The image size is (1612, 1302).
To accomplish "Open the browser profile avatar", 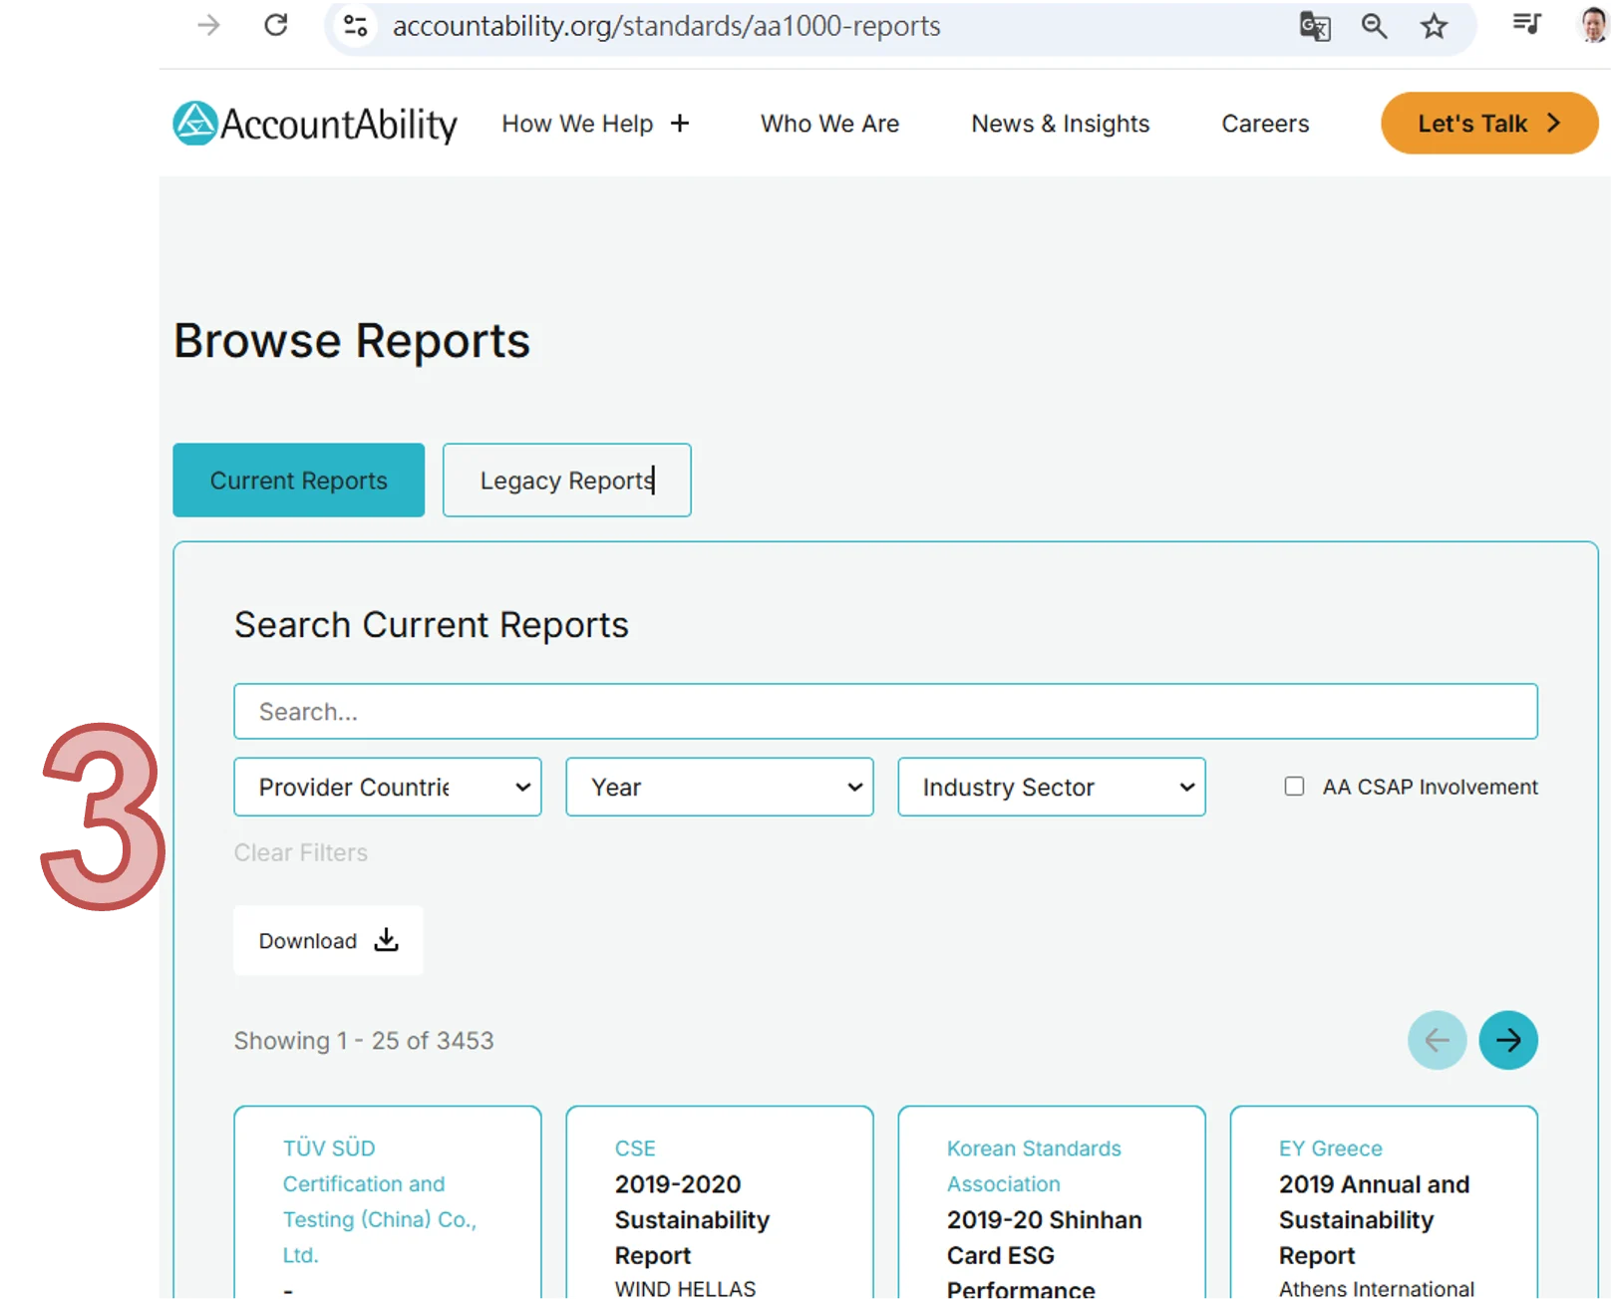I will tap(1593, 25).
